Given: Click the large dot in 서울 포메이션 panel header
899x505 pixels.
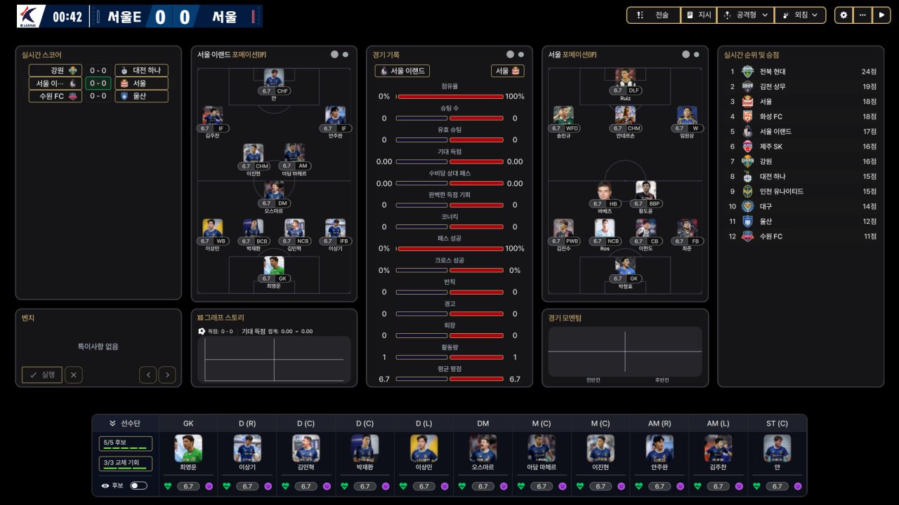Looking at the screenshot, I should click(685, 55).
